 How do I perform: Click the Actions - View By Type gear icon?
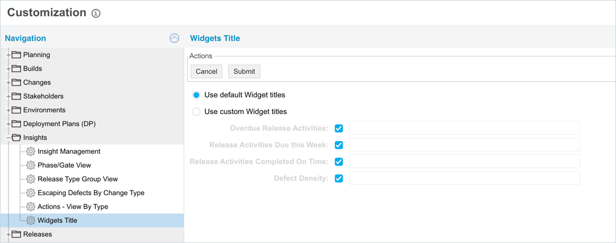(31, 207)
